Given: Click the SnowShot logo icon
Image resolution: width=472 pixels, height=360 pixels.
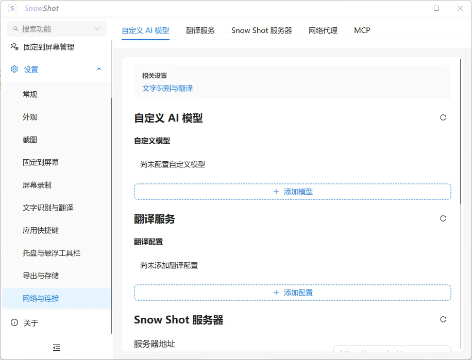Looking at the screenshot, I should click(12, 8).
